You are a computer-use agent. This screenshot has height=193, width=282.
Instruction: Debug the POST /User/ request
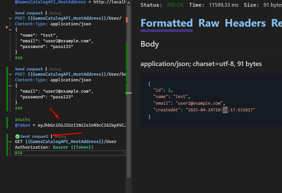(x=55, y=13)
